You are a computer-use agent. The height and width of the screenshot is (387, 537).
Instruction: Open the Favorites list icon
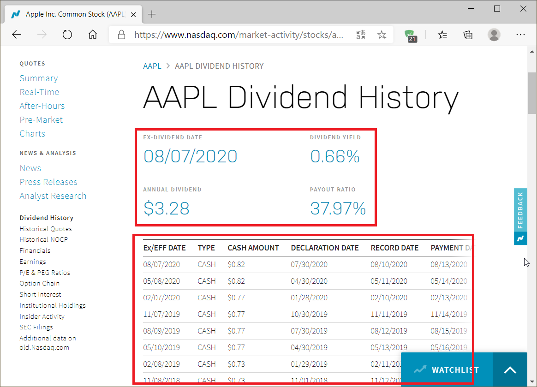(442, 35)
